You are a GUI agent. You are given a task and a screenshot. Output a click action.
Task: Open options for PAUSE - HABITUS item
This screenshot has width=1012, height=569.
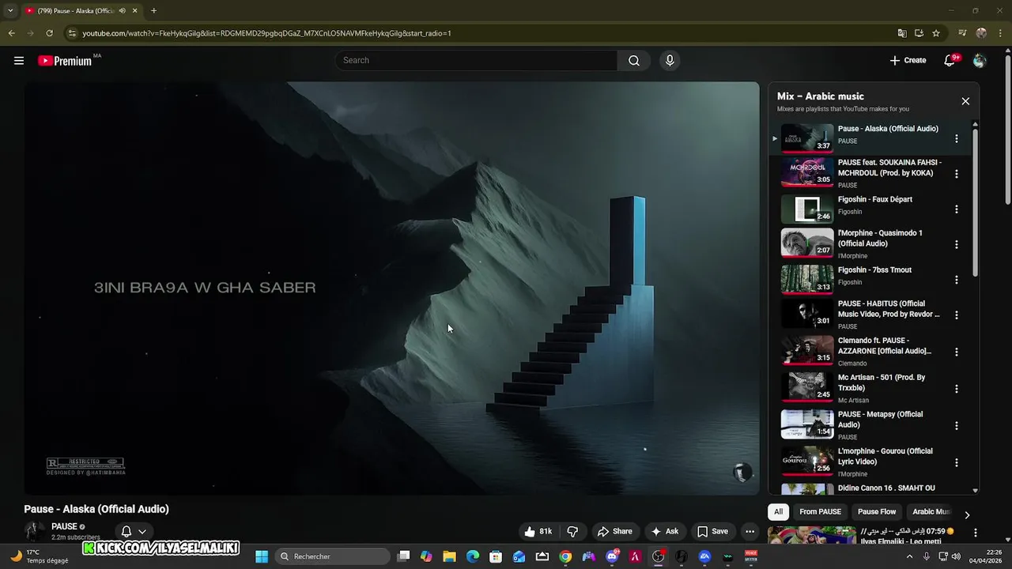coord(957,315)
